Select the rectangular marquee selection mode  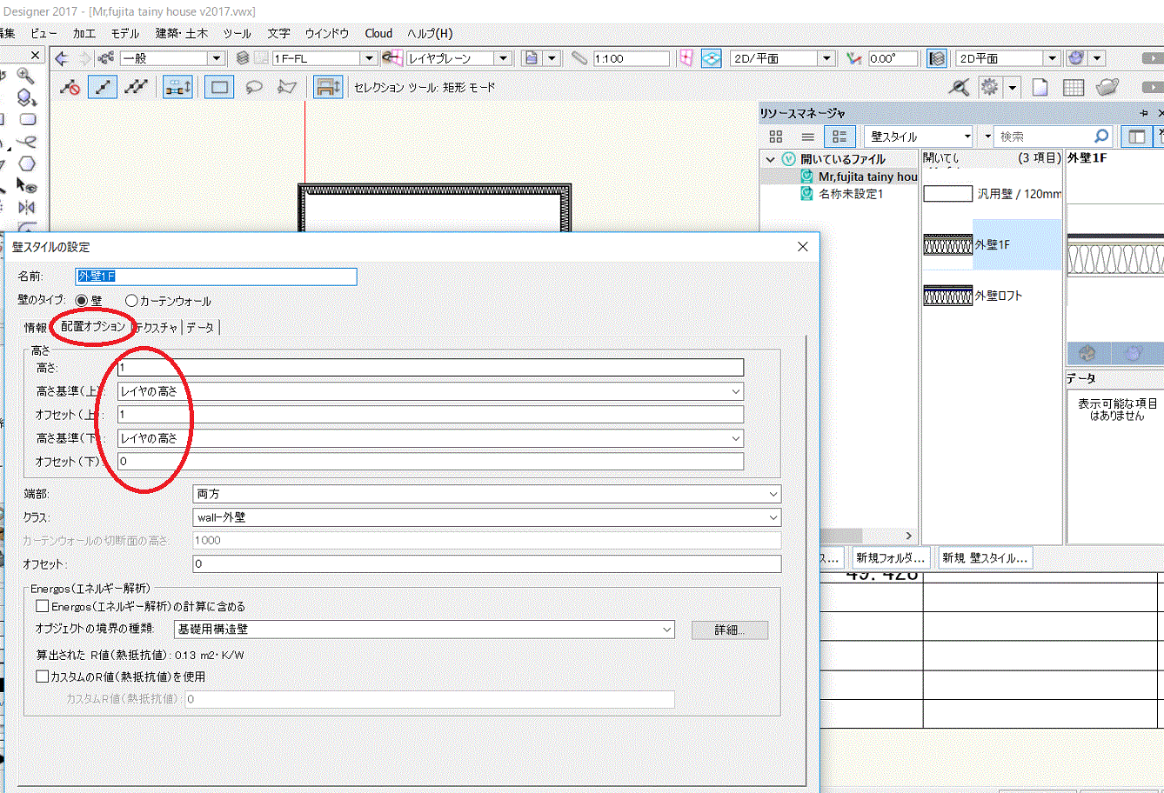(219, 87)
